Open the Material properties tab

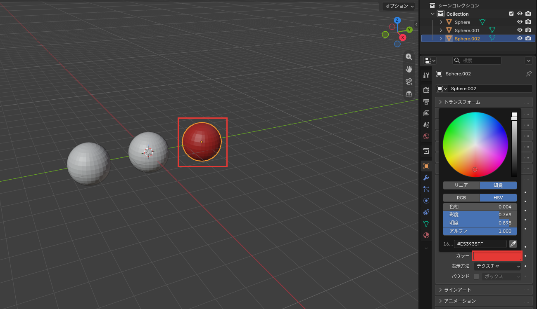coord(426,235)
